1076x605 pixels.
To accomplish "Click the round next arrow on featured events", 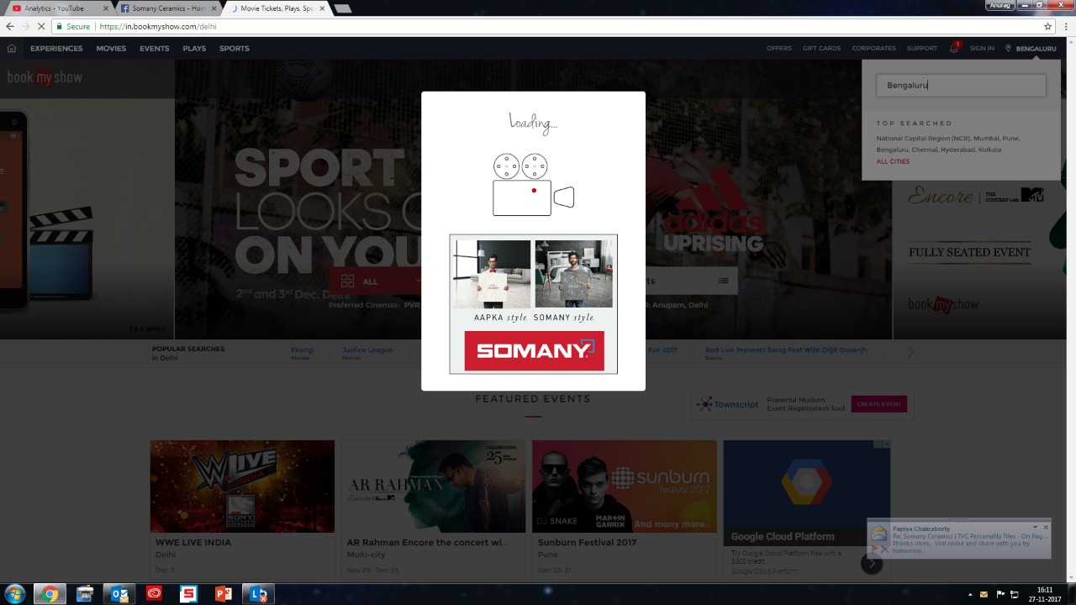I will click(872, 564).
